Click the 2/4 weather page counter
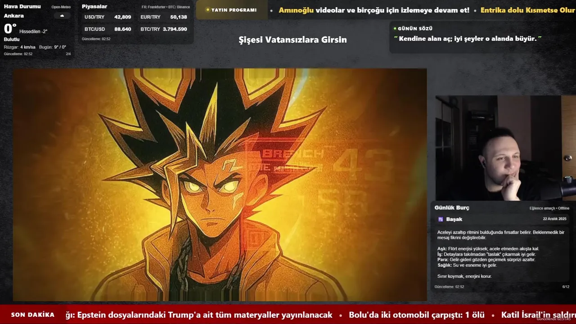The height and width of the screenshot is (324, 576). [x=68, y=54]
